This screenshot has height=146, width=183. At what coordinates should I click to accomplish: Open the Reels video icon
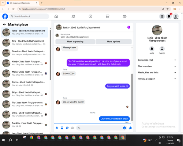(x=90, y=16)
